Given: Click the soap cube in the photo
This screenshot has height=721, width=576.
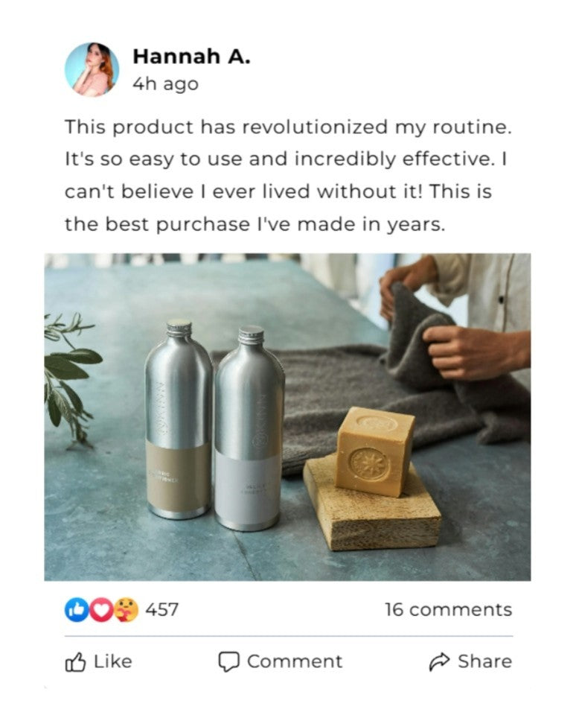Looking at the screenshot, I should [374, 451].
